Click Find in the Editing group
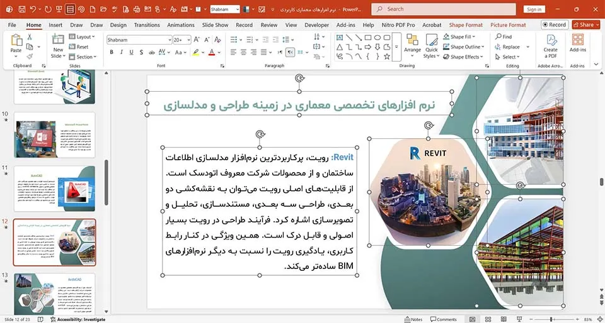 (503, 37)
